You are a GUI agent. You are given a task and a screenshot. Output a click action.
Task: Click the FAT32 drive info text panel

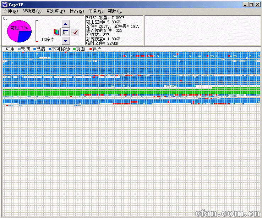click(114, 30)
